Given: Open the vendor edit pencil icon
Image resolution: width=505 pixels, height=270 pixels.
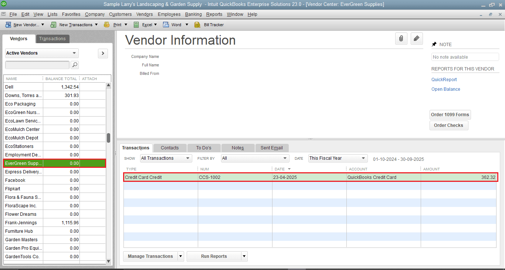Looking at the screenshot, I should 417,38.
